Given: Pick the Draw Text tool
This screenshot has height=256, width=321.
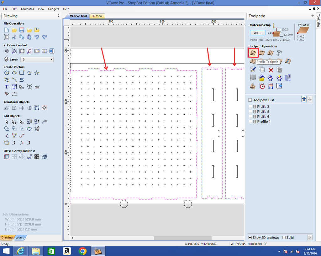Looking at the screenshot, I should 7,87.
